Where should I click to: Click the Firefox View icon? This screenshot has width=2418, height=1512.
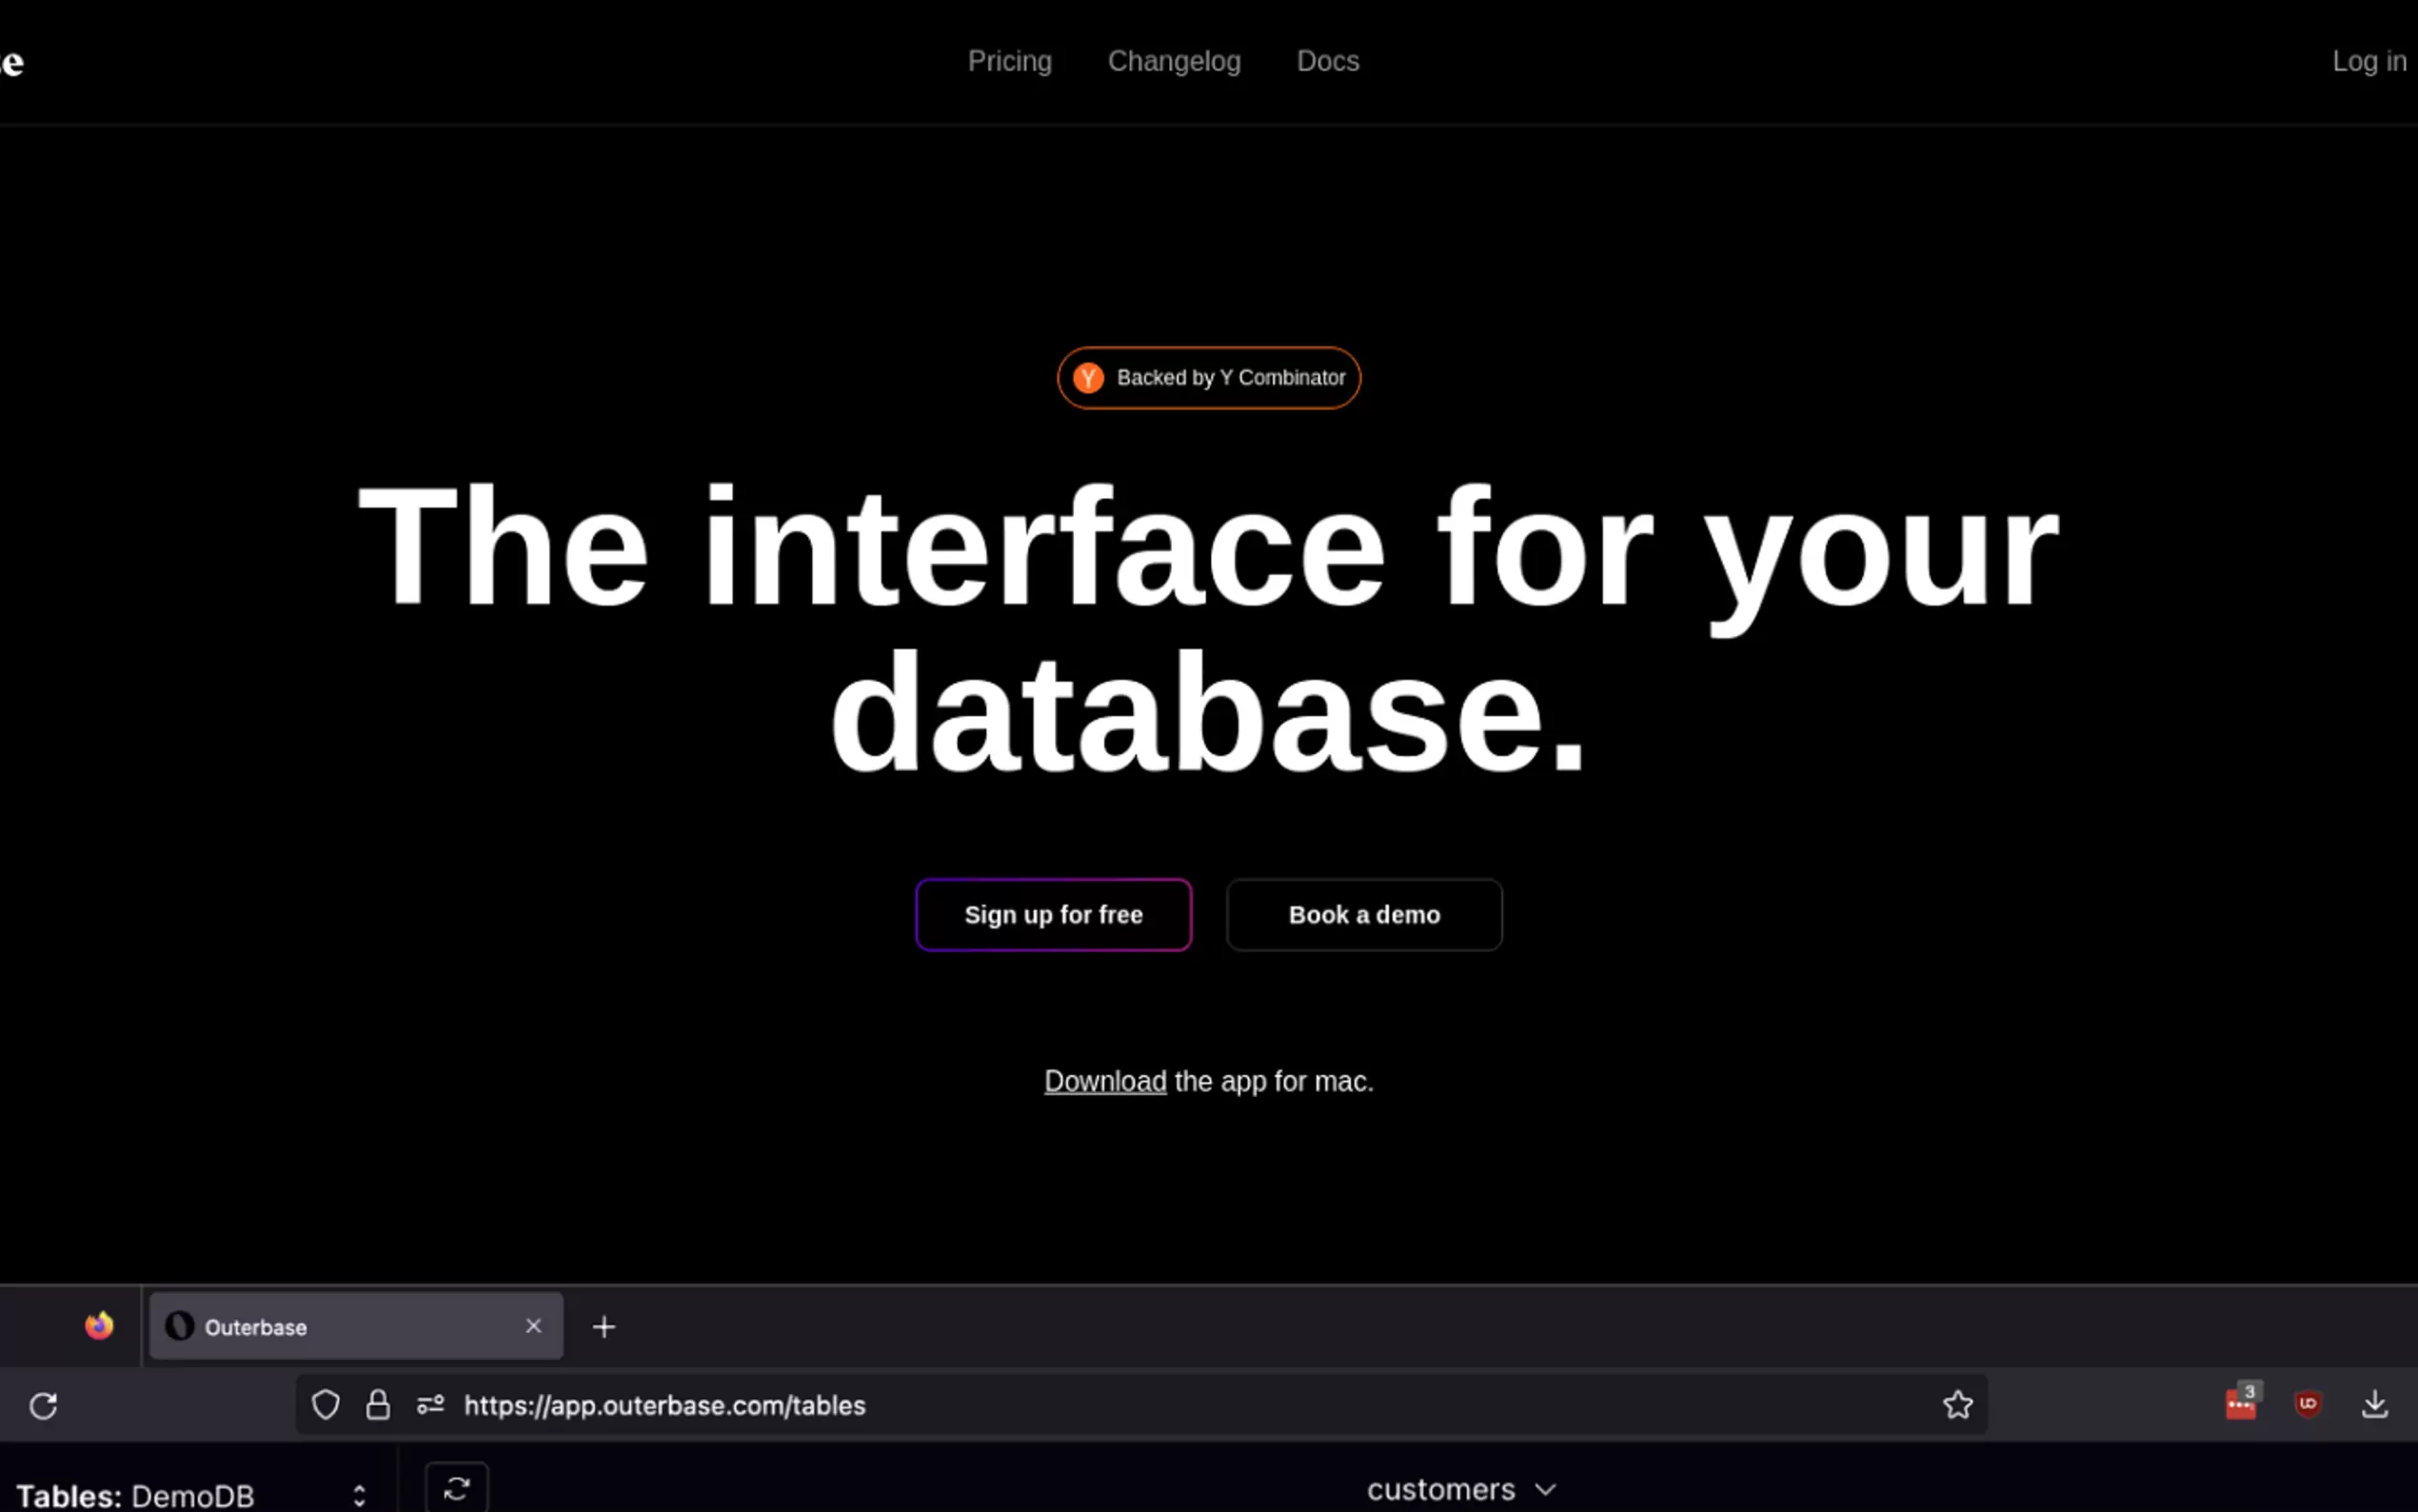click(x=99, y=1326)
